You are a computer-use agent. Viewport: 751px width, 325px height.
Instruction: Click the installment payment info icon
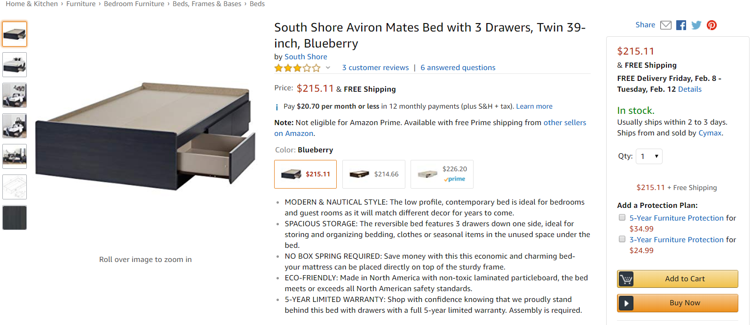[x=277, y=107]
